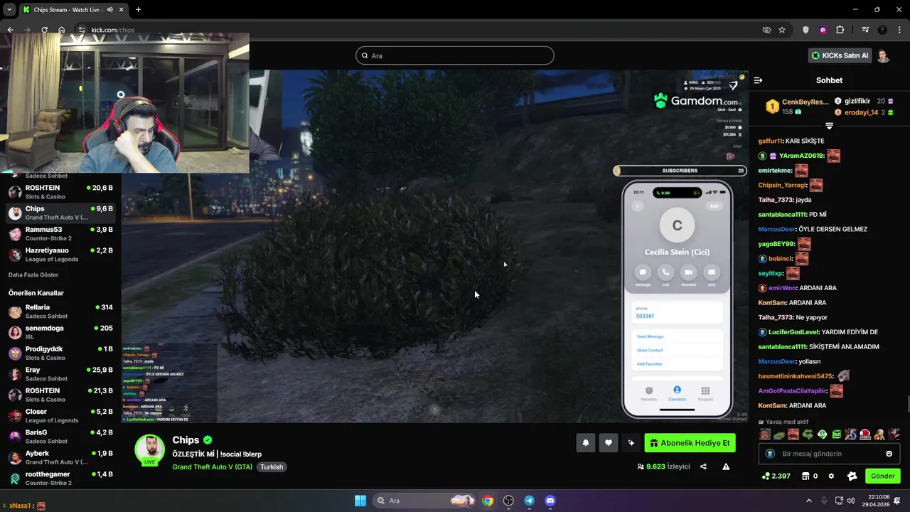The image size is (910, 512).
Task: Open senemdoga recommended channel
Action: click(x=60, y=332)
